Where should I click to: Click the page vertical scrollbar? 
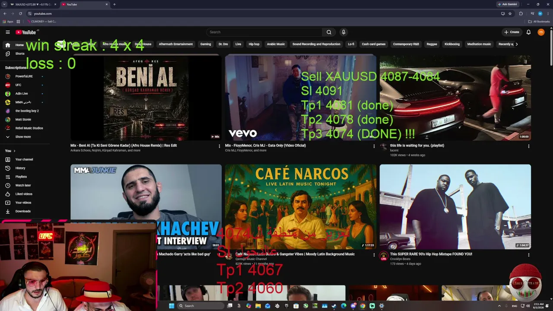[x=551, y=48]
